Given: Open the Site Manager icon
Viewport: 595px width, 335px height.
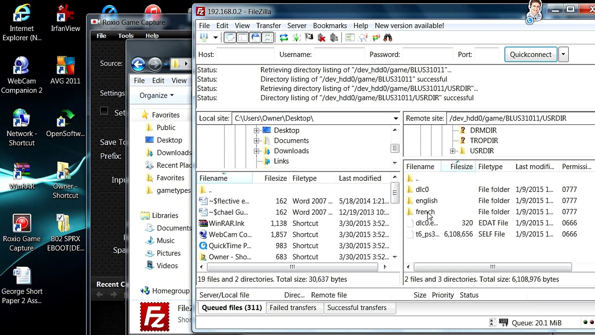Looking at the screenshot, I should pyautogui.click(x=204, y=38).
